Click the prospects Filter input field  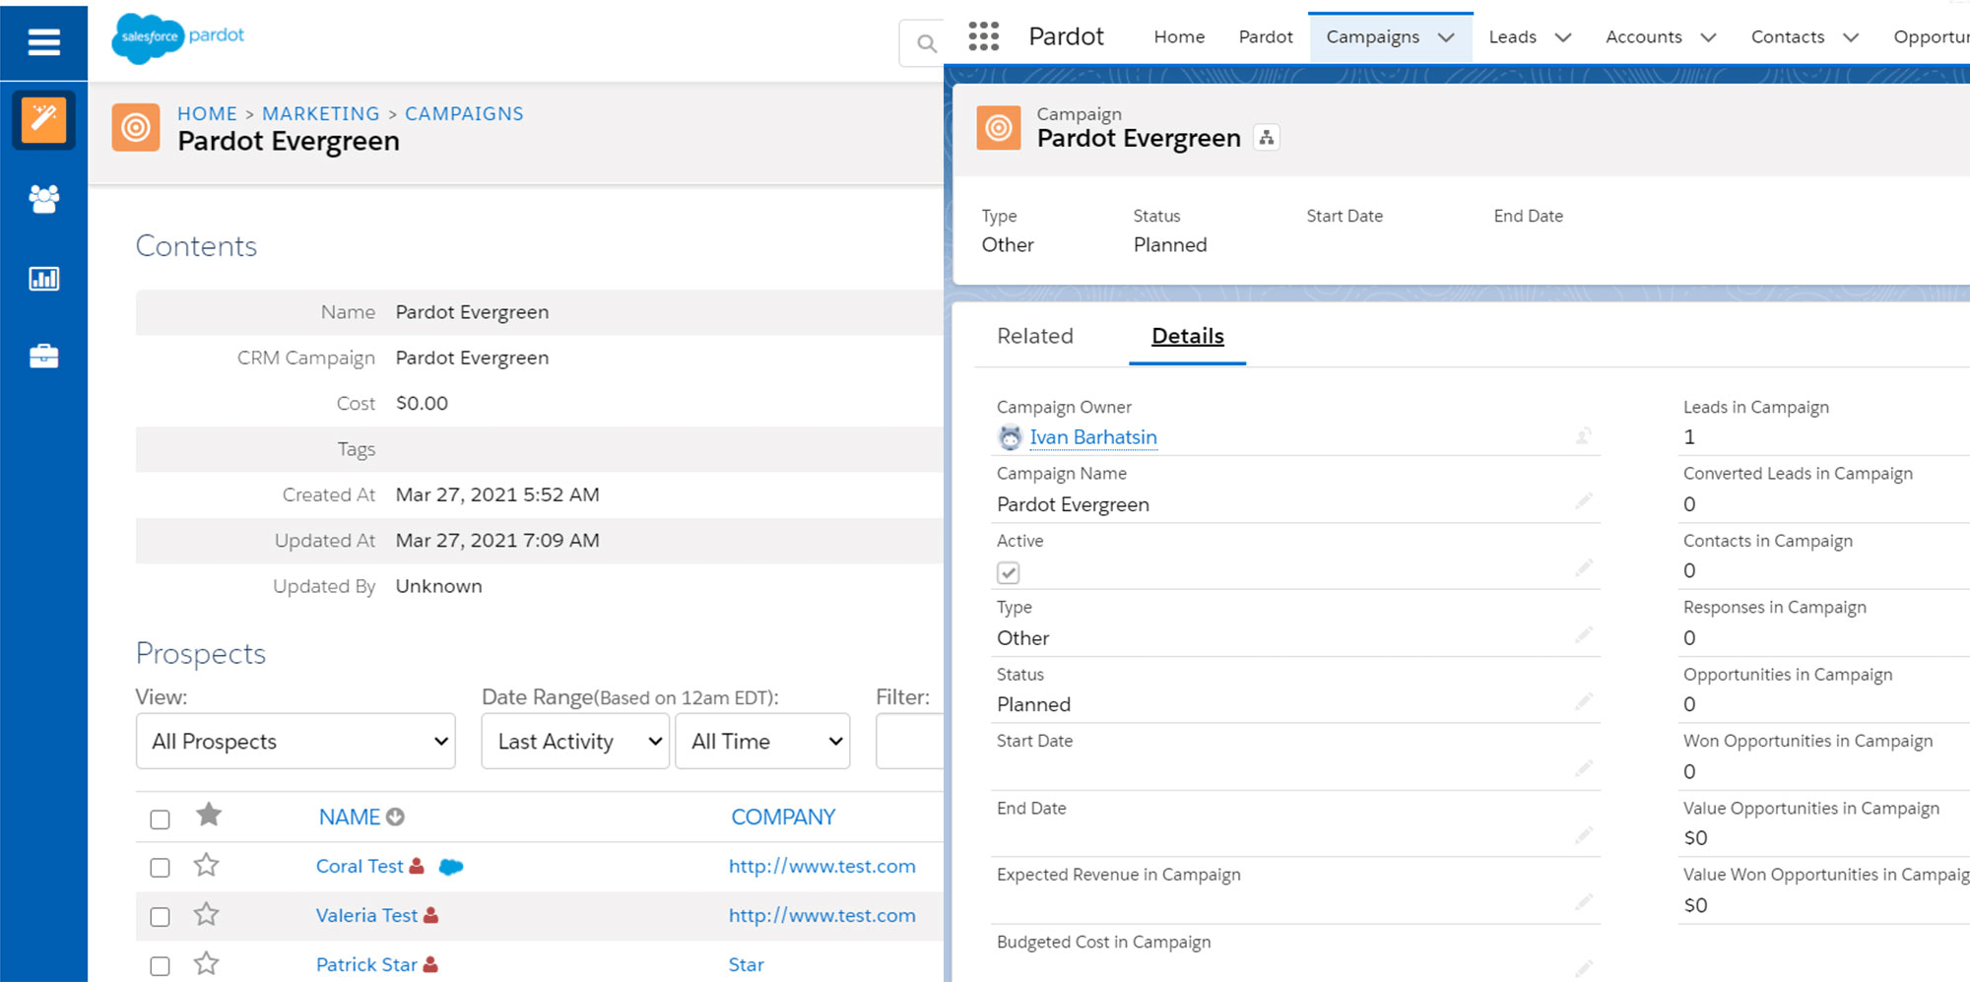[x=910, y=741]
